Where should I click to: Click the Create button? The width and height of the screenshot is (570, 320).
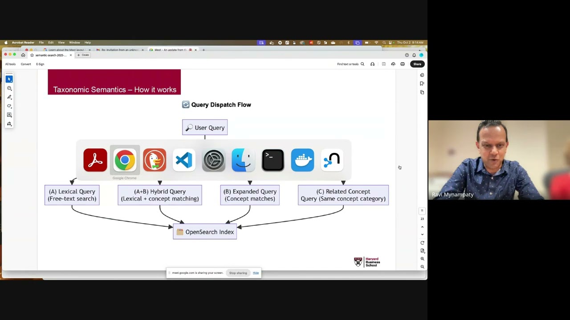(83, 55)
